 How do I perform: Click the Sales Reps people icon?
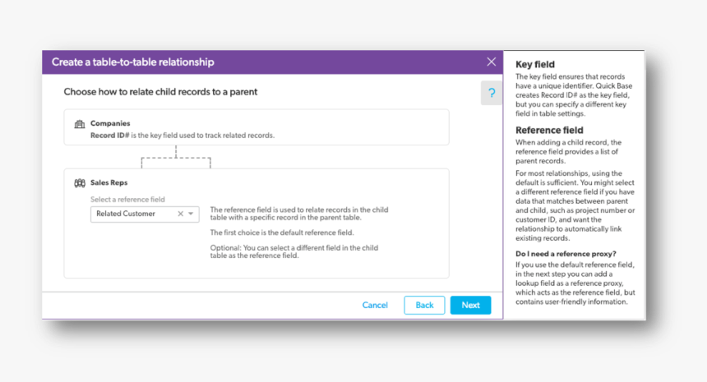click(80, 183)
